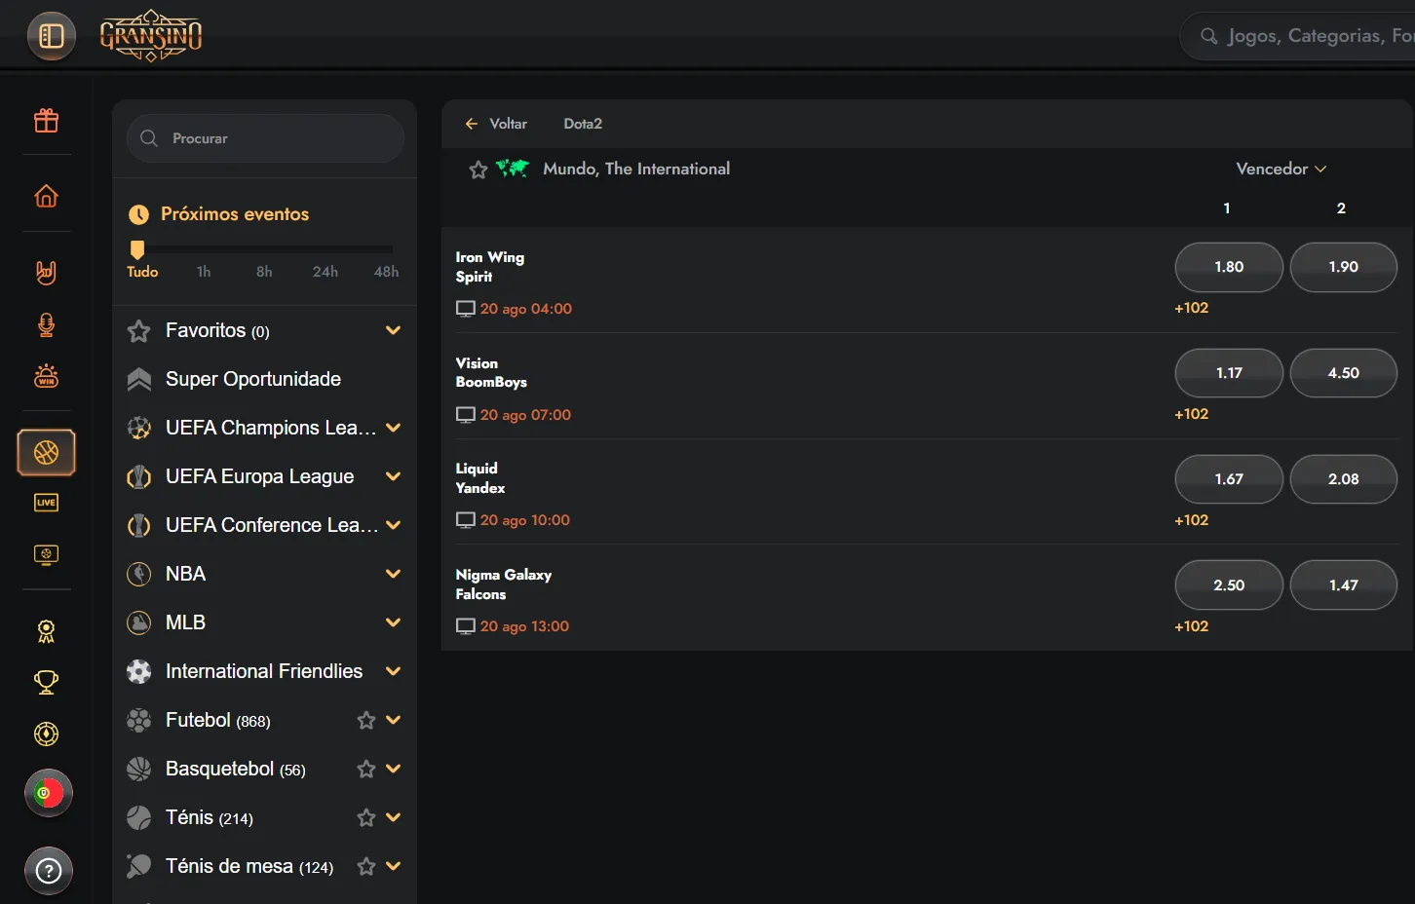The image size is (1415, 904).
Task: Click the Próximos eventos clock icon
Action: 139,214
